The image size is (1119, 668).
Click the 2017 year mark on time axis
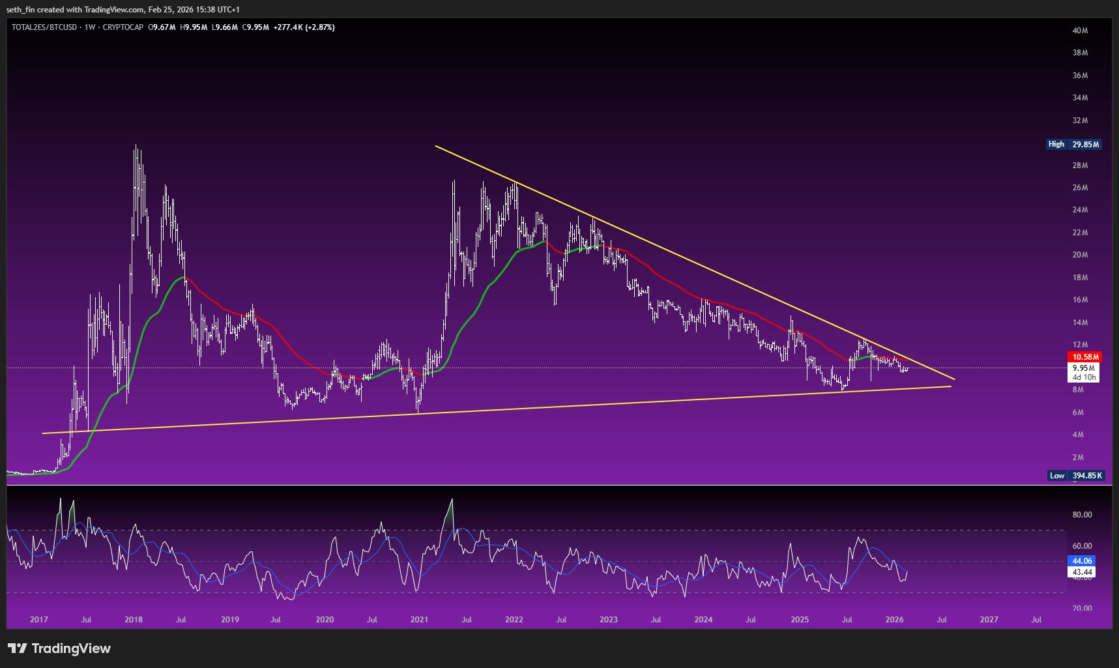[39, 619]
